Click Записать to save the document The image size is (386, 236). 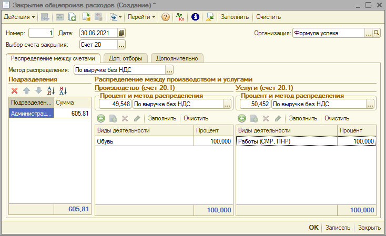(x=338, y=228)
